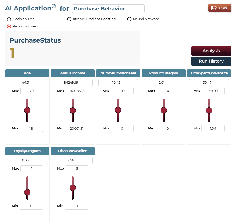This screenshot has height=224, width=239.
Task: Click the AnnualIncome slider knob
Action: (73, 111)
